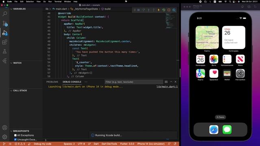Open the Flutter widget inspector icon

click(174, 10)
